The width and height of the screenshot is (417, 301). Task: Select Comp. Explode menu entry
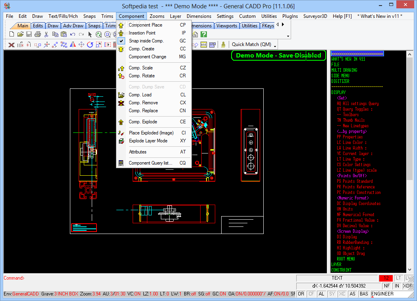click(154, 122)
